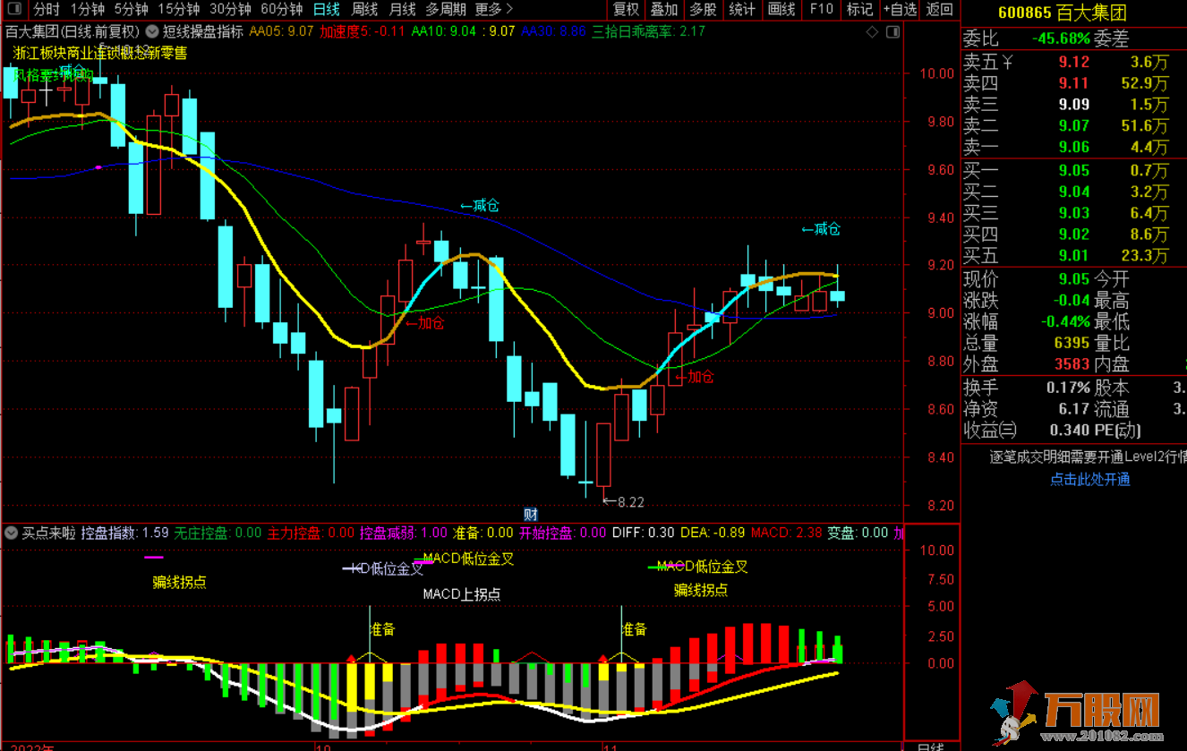Click the 买一 price 9.05
The height and width of the screenshot is (751, 1187).
coord(1073,170)
